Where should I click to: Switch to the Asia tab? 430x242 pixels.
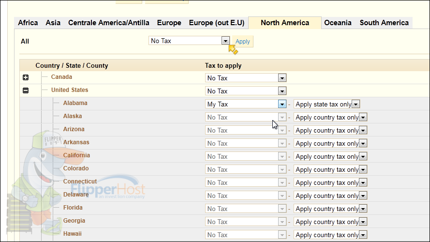click(x=53, y=23)
